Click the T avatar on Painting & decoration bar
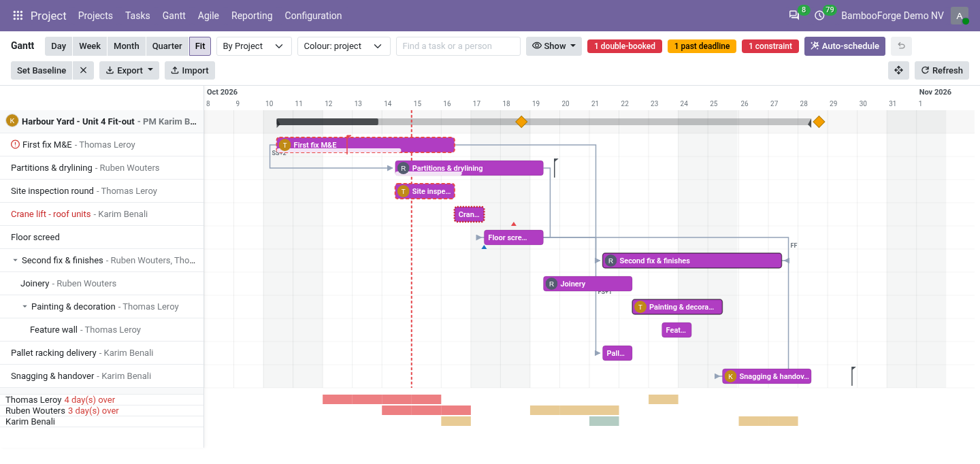The height and width of the screenshot is (464, 980). pyautogui.click(x=640, y=307)
